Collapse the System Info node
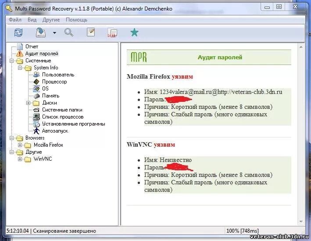This screenshot has width=311, height=241. coord(20,68)
